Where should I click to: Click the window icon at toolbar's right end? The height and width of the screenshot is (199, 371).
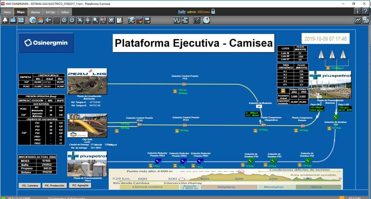click(366, 20)
